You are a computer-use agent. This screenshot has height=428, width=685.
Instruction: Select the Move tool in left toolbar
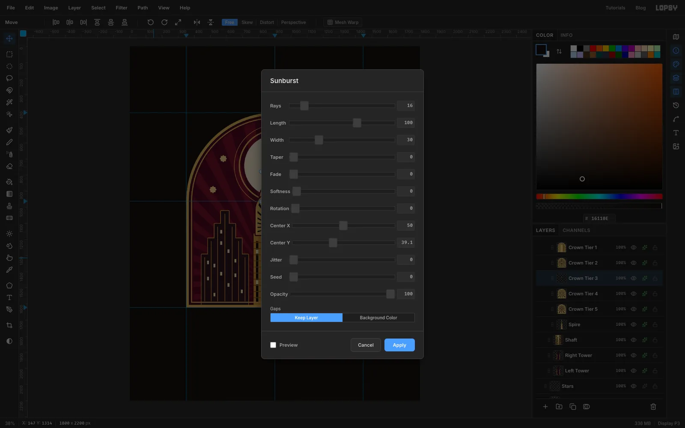pyautogui.click(x=9, y=39)
